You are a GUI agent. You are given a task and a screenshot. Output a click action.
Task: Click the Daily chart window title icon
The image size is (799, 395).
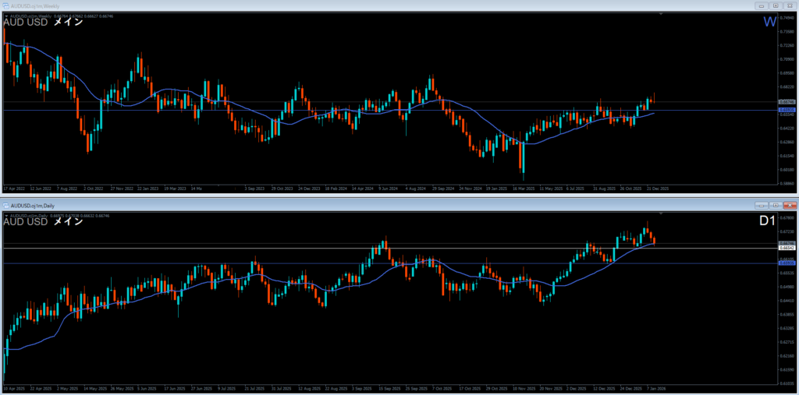pyautogui.click(x=6, y=204)
